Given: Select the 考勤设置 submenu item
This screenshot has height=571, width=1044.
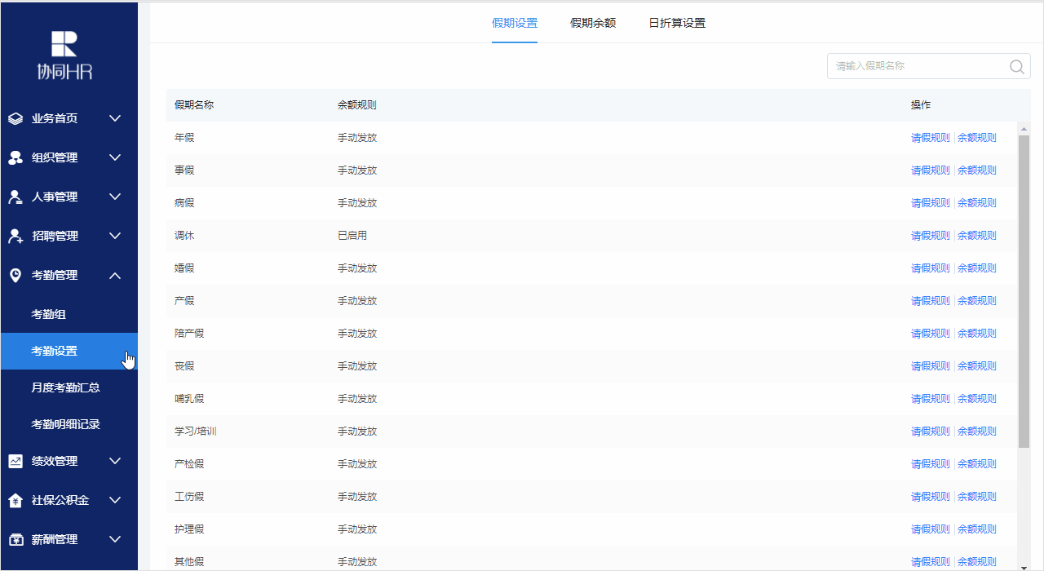Looking at the screenshot, I should (x=69, y=351).
